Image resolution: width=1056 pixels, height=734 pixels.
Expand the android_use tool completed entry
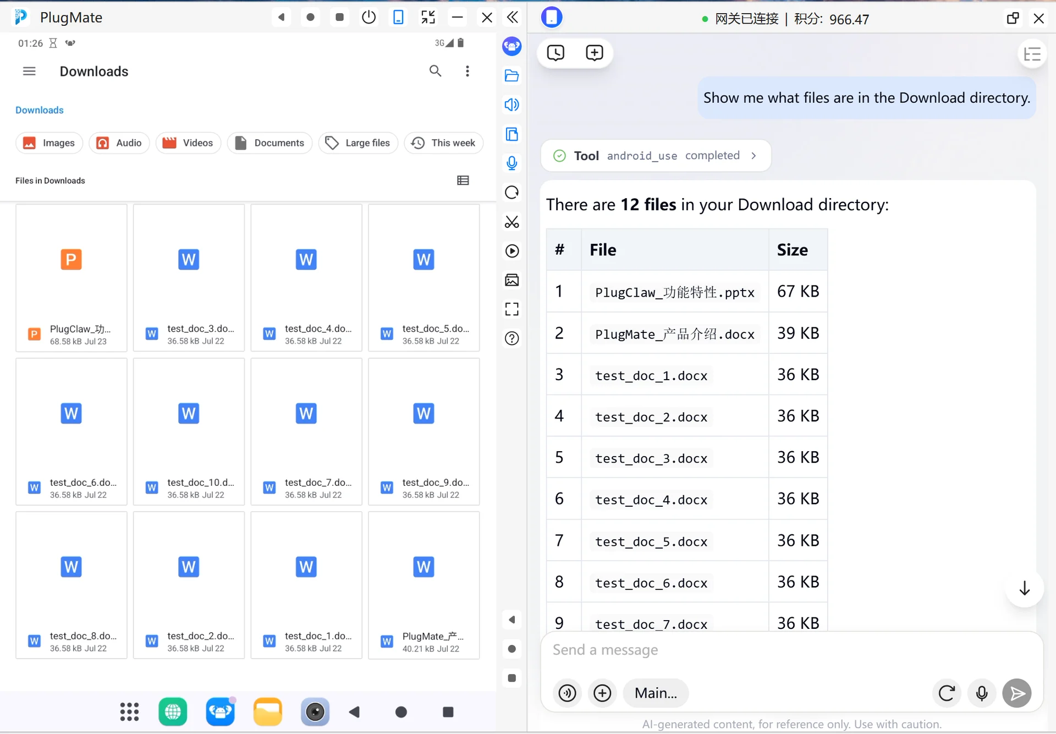tap(656, 156)
